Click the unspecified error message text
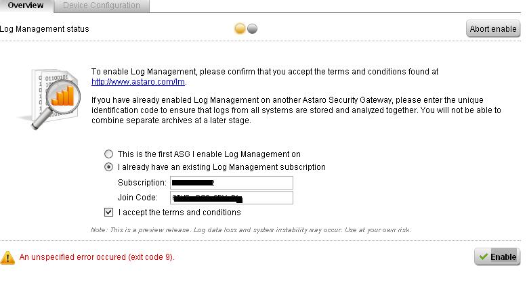The image size is (527, 289). (97, 257)
